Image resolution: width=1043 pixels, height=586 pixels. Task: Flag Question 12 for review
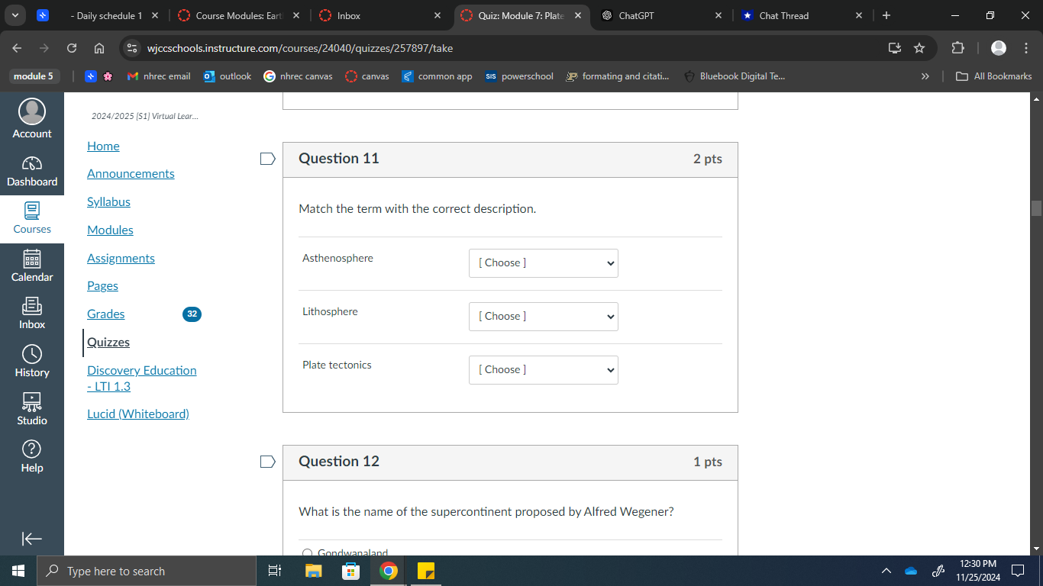pos(267,461)
